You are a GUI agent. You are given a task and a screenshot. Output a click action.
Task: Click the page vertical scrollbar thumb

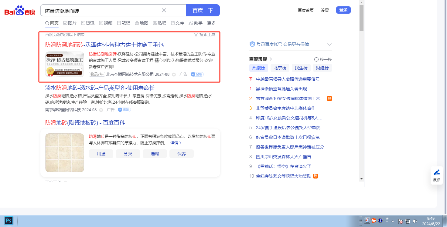(x=361, y=18)
